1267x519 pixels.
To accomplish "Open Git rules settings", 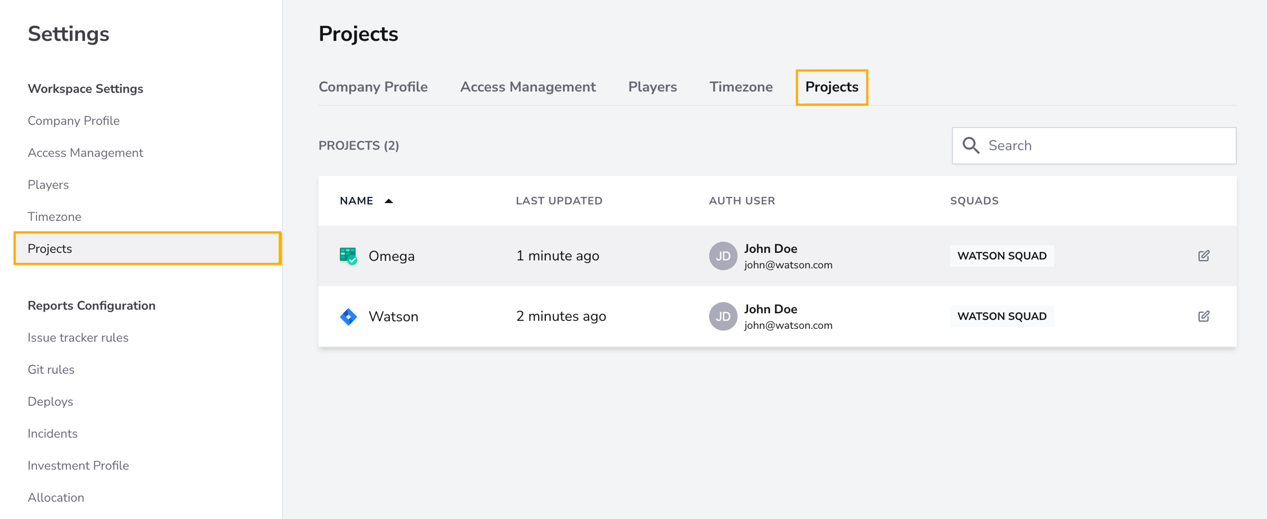I will point(51,369).
